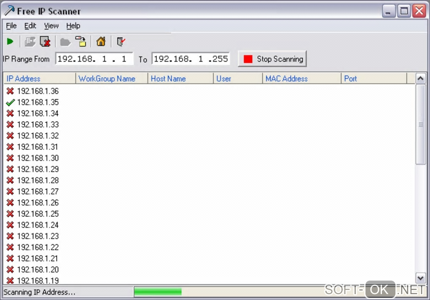
Task: Click the save to folder toolbar icon
Action: coord(81,41)
